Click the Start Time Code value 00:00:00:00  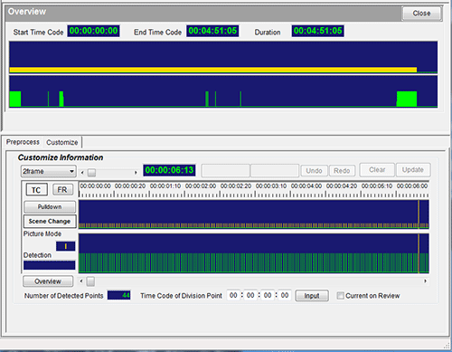tap(93, 31)
